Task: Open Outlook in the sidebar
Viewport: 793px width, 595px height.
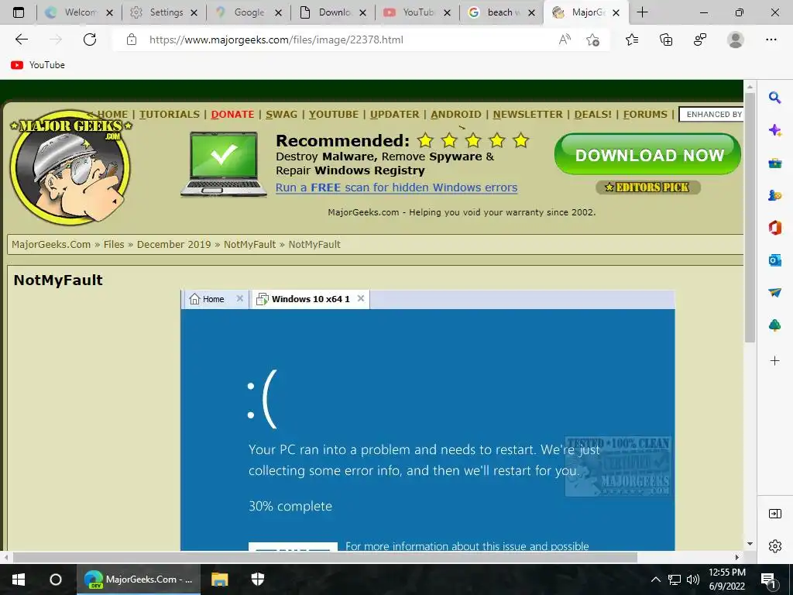Action: (x=774, y=260)
